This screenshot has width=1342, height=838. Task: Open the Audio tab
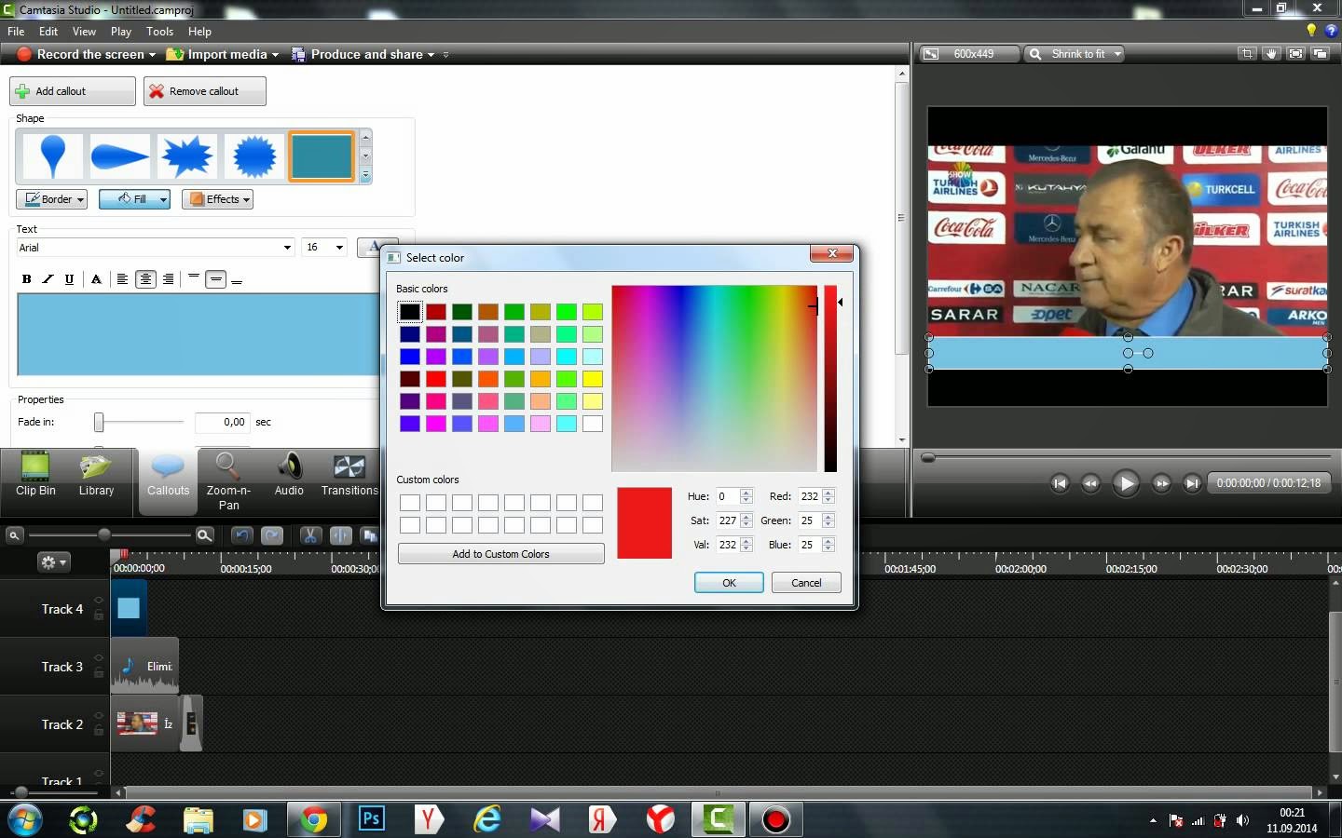click(289, 473)
